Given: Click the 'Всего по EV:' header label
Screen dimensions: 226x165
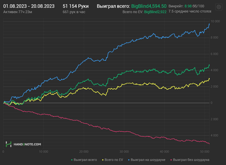Looking at the screenshot, I should point(133,12).
